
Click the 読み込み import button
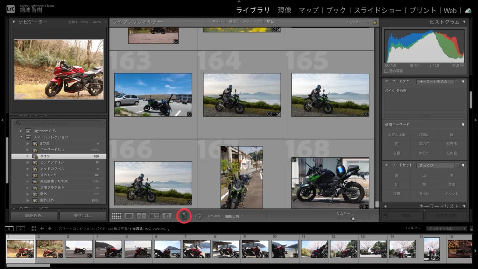pyautogui.click(x=34, y=216)
